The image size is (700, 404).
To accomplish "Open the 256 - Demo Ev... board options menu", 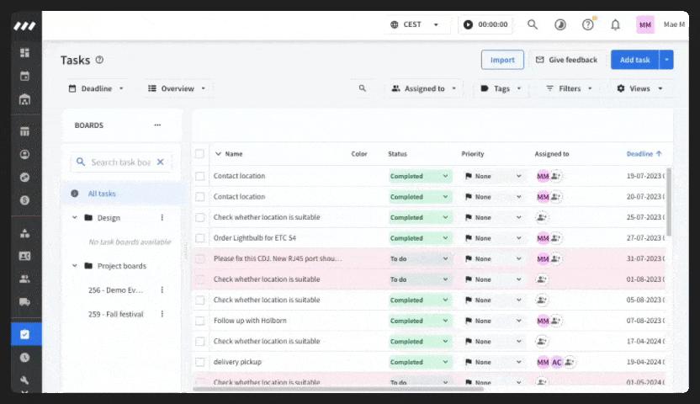I will [162, 290].
